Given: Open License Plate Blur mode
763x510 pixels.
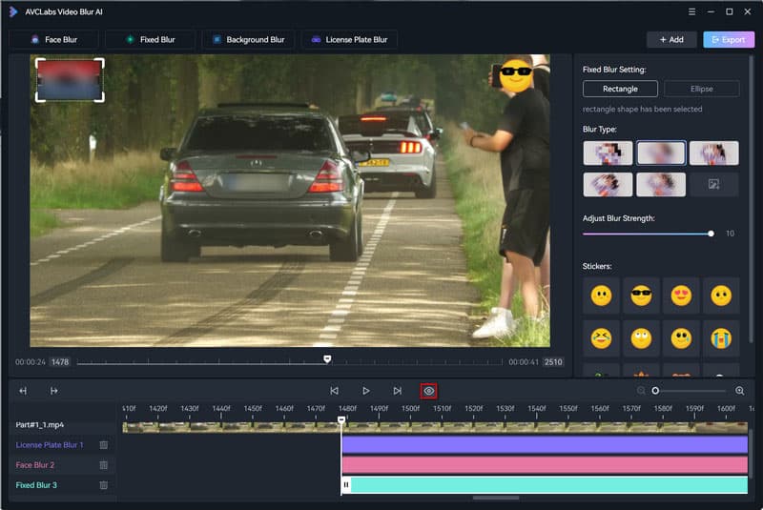Looking at the screenshot, I should pos(349,40).
